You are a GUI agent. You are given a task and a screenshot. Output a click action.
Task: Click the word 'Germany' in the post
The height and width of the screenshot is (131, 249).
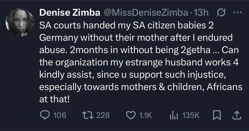coord(59,38)
